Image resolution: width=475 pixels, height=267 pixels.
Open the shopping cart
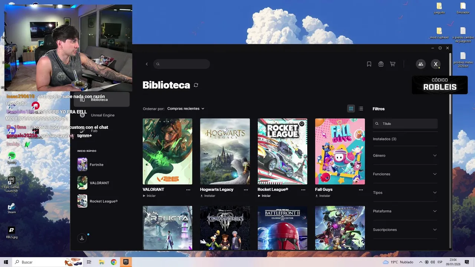(x=393, y=64)
